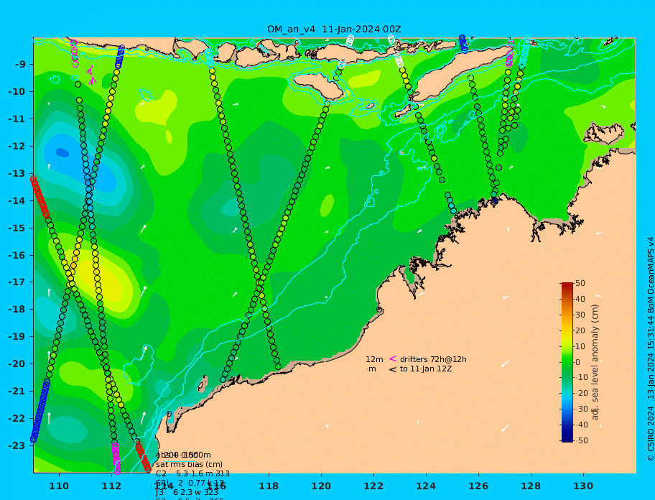Click the latitude axis label '-9'
Viewport: 655px width, 500px height.
coord(21,64)
